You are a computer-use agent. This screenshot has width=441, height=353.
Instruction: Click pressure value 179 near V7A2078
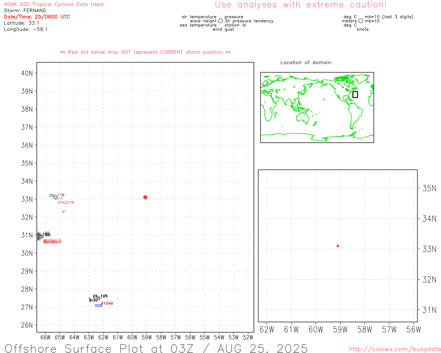[61, 195]
